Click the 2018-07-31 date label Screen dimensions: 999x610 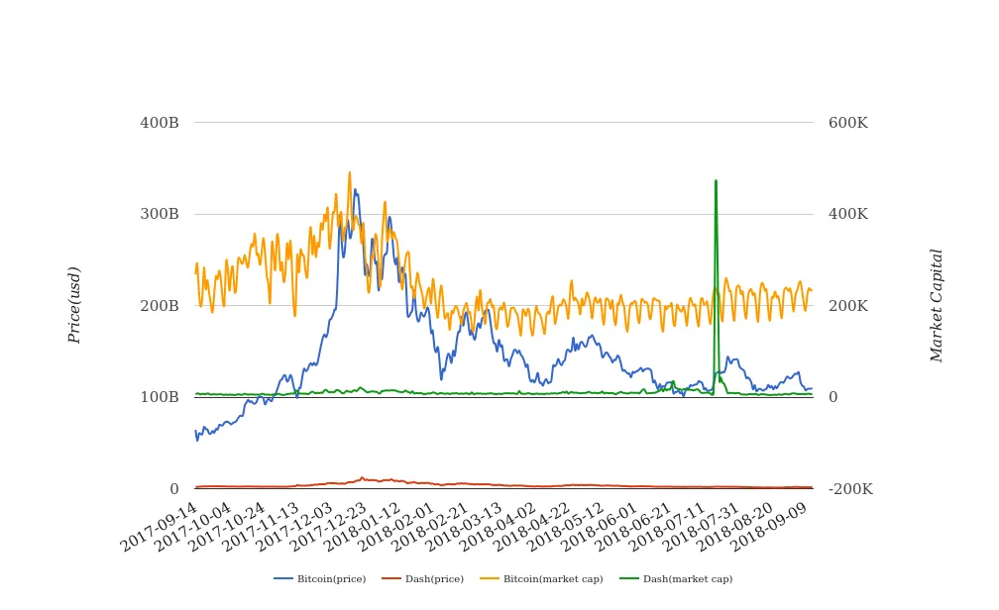point(703,526)
